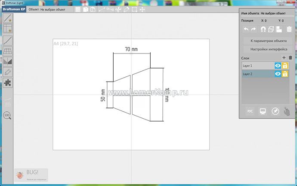
Task: Click the 100% zoom magnifier icon
Action: click(x=7, y=115)
